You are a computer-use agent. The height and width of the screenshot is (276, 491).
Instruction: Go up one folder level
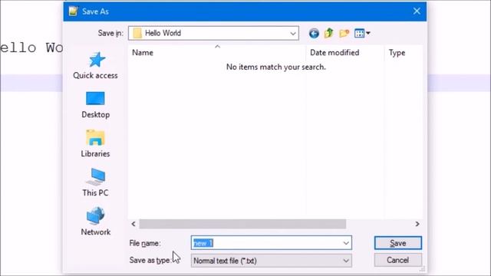pos(329,33)
